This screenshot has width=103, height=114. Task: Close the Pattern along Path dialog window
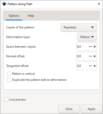99,4
